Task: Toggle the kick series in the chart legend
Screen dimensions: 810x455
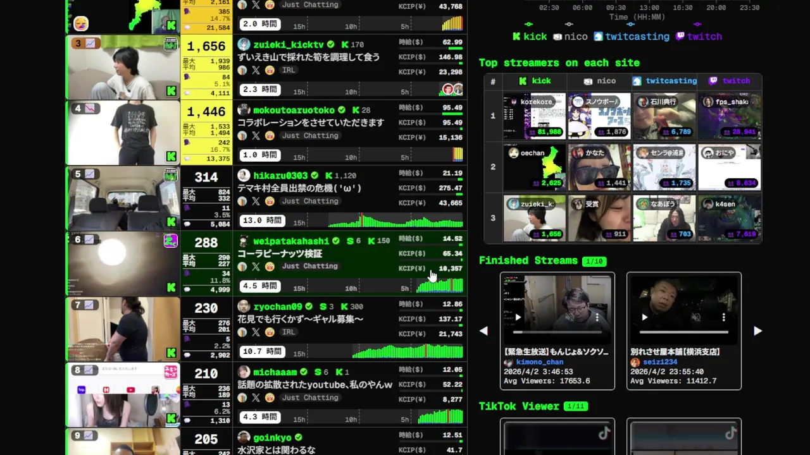Action: [530, 37]
